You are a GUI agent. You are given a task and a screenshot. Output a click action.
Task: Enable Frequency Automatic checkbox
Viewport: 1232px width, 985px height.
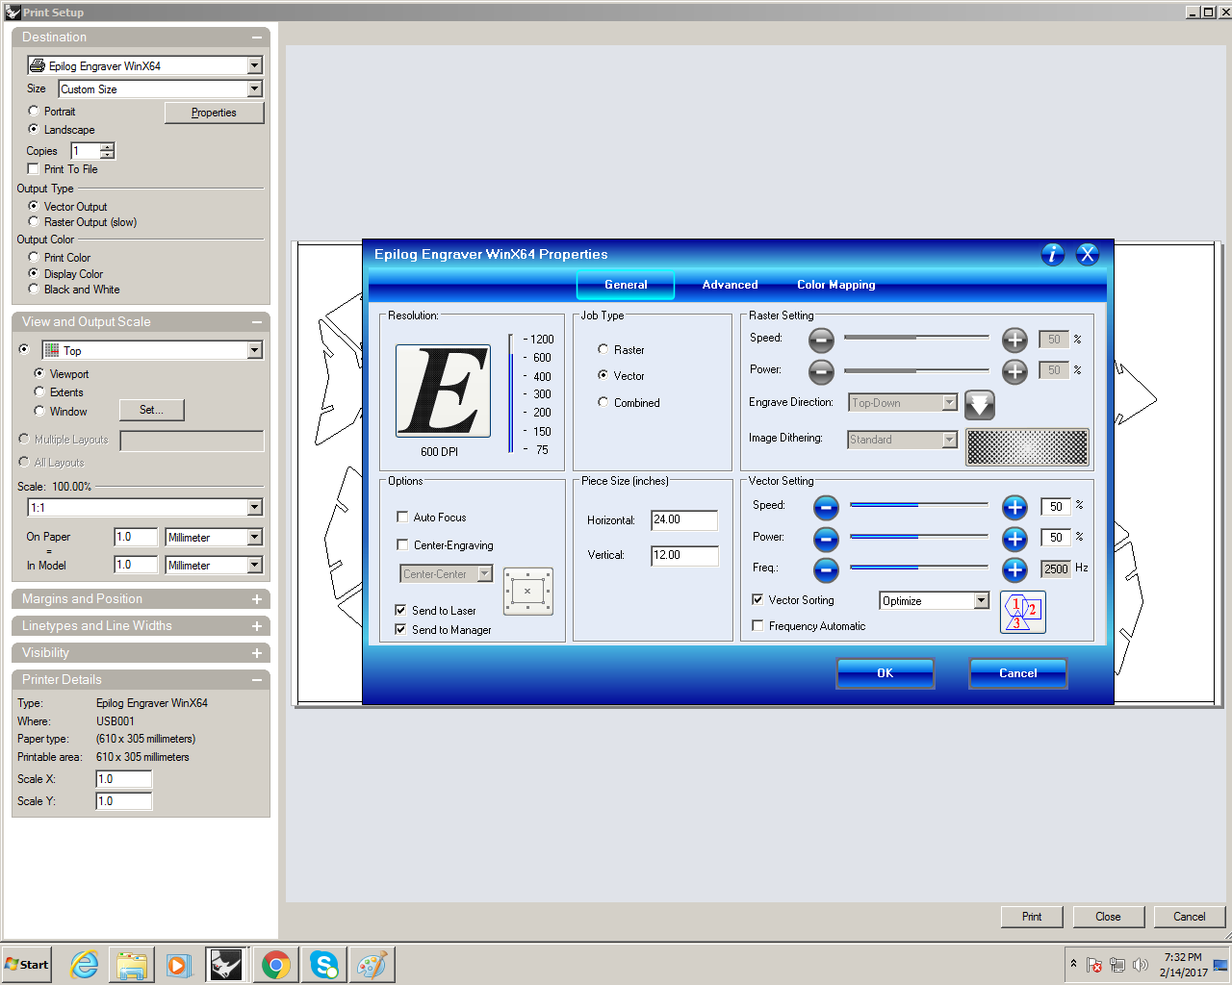pos(757,625)
